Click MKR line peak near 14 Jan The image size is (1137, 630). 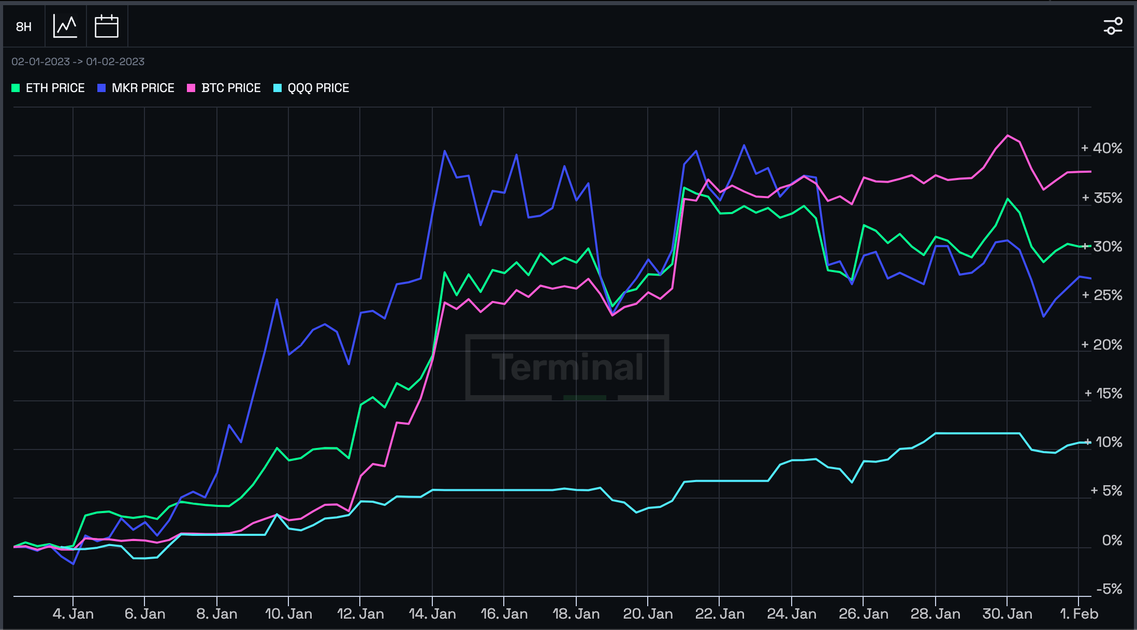tap(445, 151)
